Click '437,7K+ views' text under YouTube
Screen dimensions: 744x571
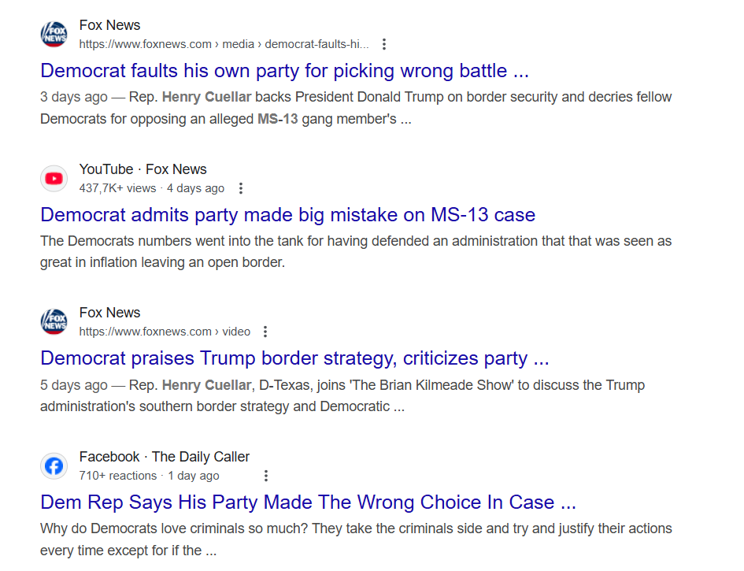click(118, 188)
